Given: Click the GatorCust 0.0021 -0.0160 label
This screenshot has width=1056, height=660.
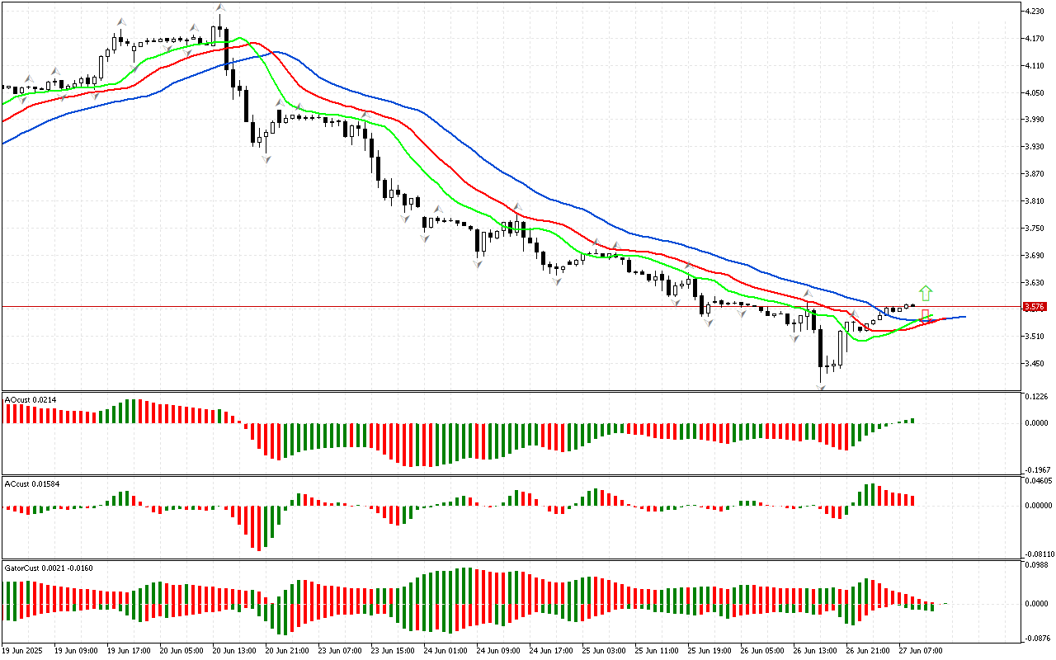Looking at the screenshot, I should 49,568.
